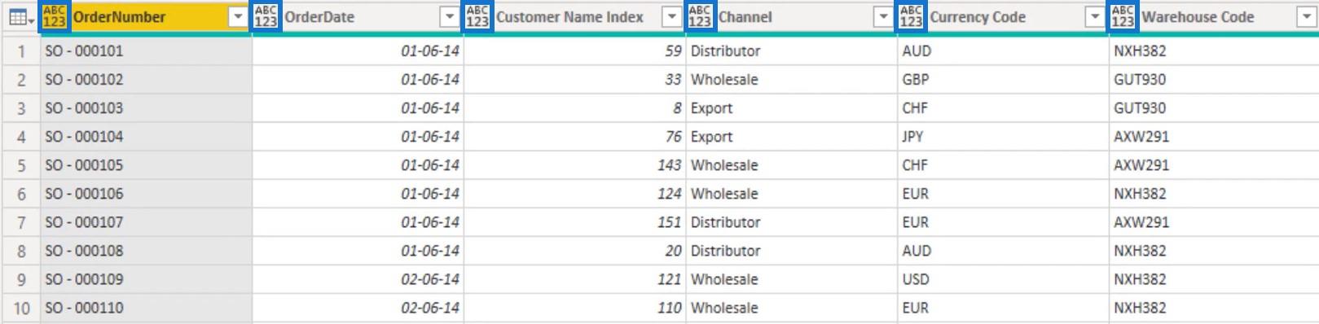Click the AXW291 cell in row 7
Screen dimensions: 1319x324
pyautogui.click(x=1214, y=221)
